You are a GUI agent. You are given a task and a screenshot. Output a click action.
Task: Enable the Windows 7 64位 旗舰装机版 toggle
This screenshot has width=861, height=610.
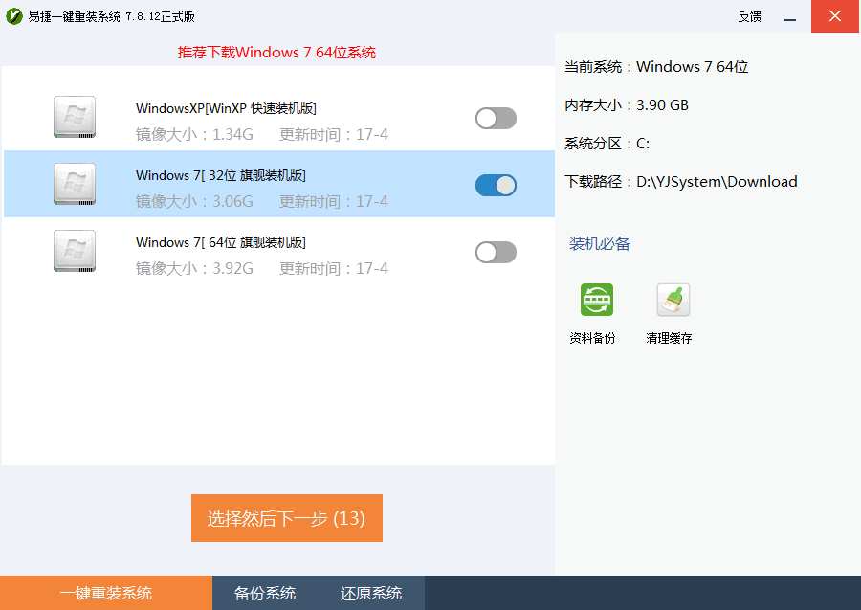pos(496,252)
